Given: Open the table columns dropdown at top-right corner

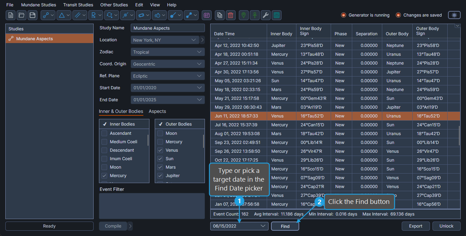Looking at the screenshot, I should 458,26.
